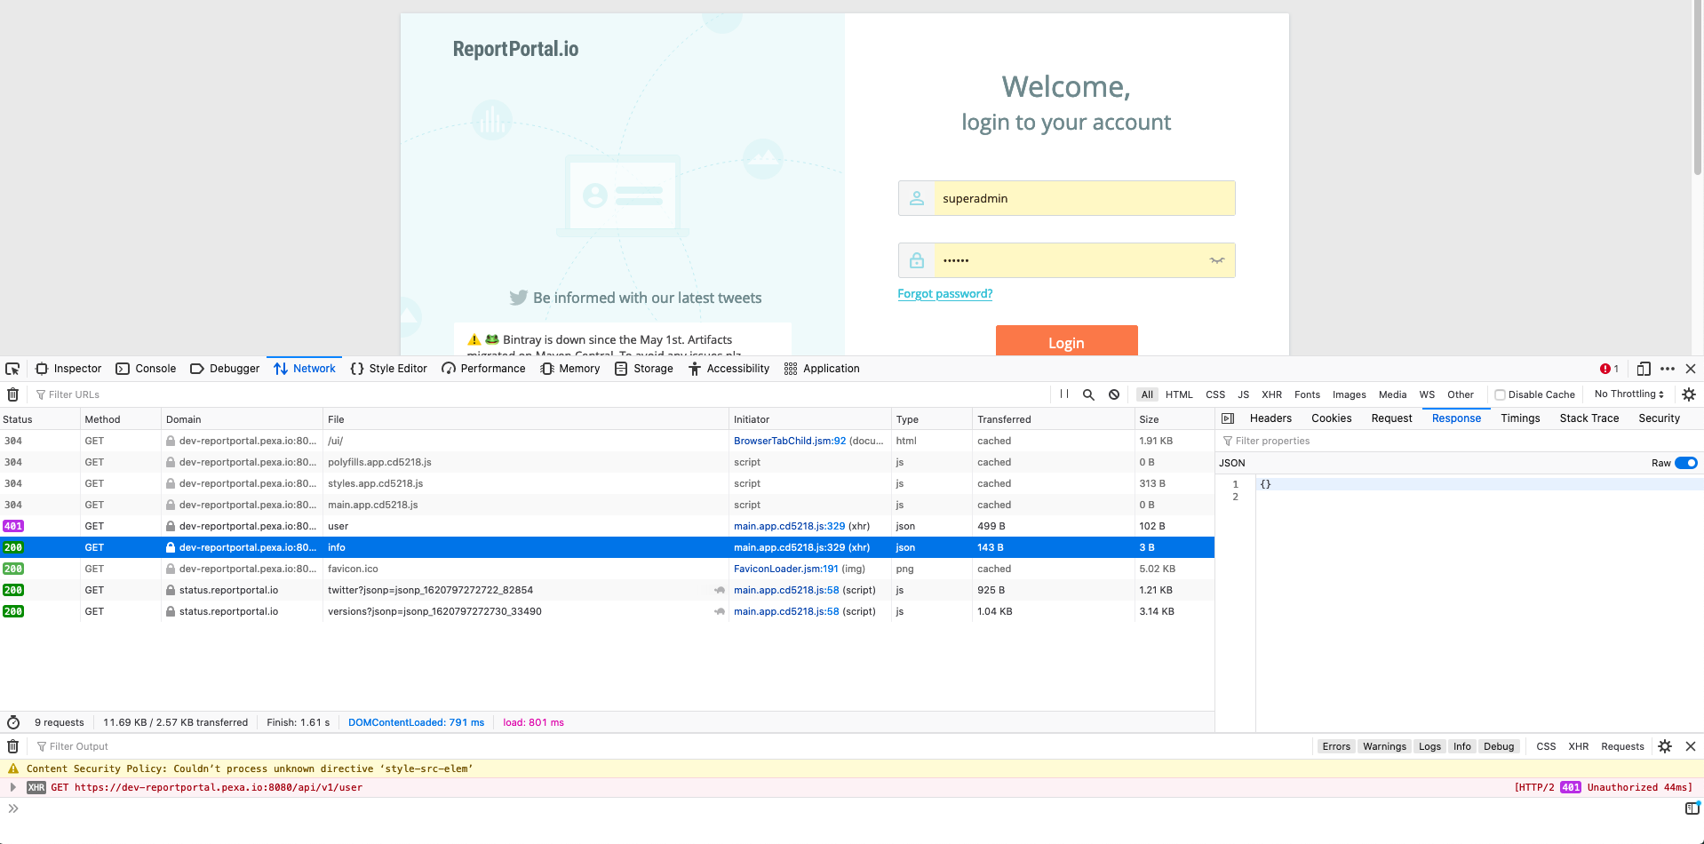The width and height of the screenshot is (1704, 844).
Task: Open the request blocking icon
Action: 1114,394
